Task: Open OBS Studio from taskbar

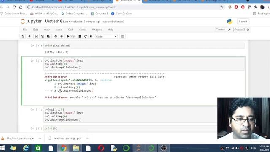Action: click(x=164, y=148)
